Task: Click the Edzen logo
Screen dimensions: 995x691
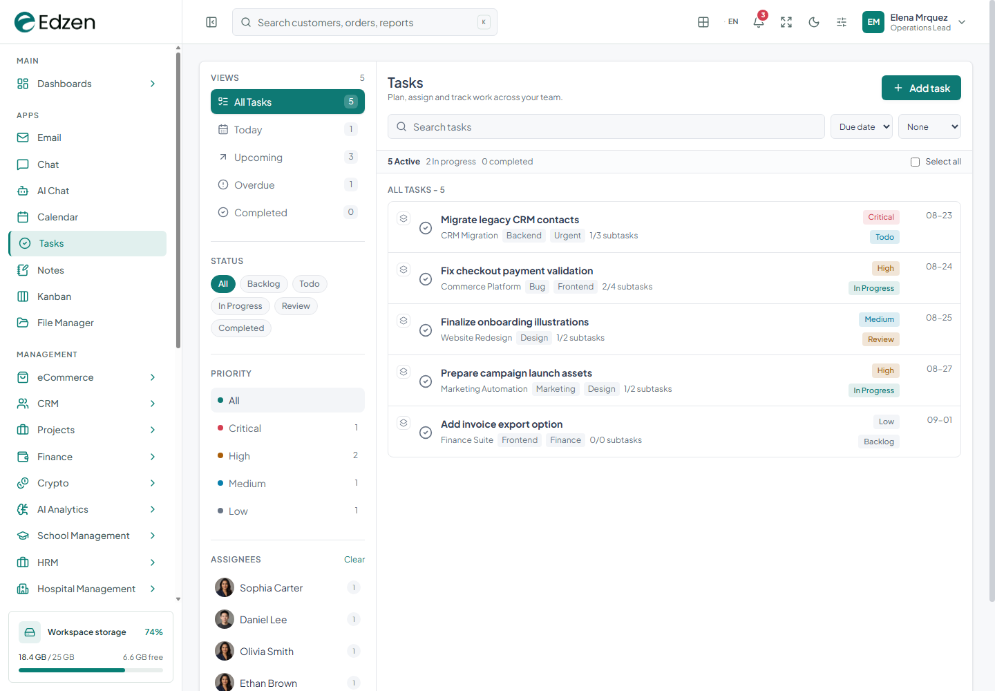Action: (x=55, y=22)
